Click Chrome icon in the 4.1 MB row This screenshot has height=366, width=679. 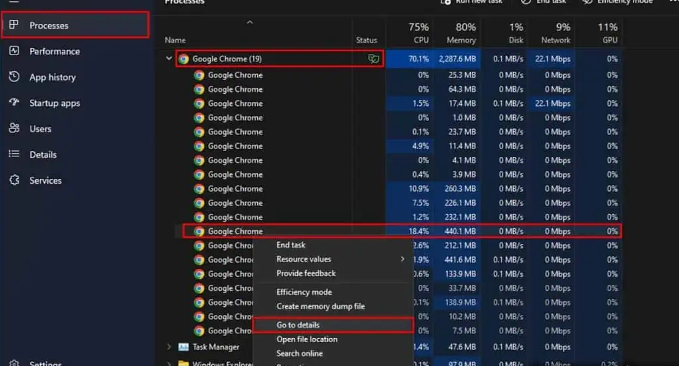click(199, 160)
